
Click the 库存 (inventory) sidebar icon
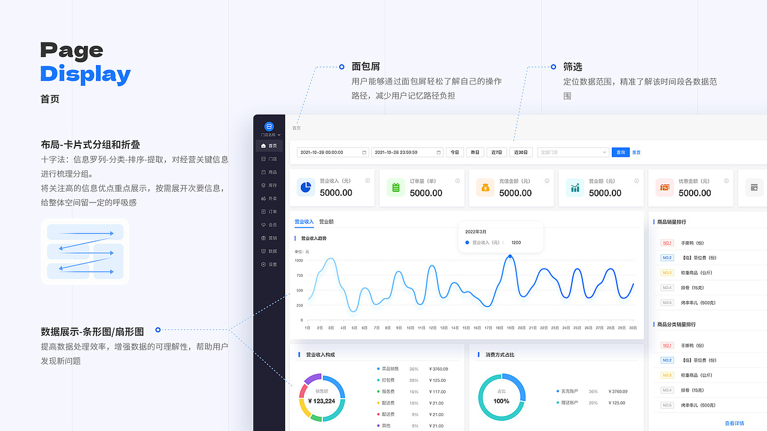[270, 185]
